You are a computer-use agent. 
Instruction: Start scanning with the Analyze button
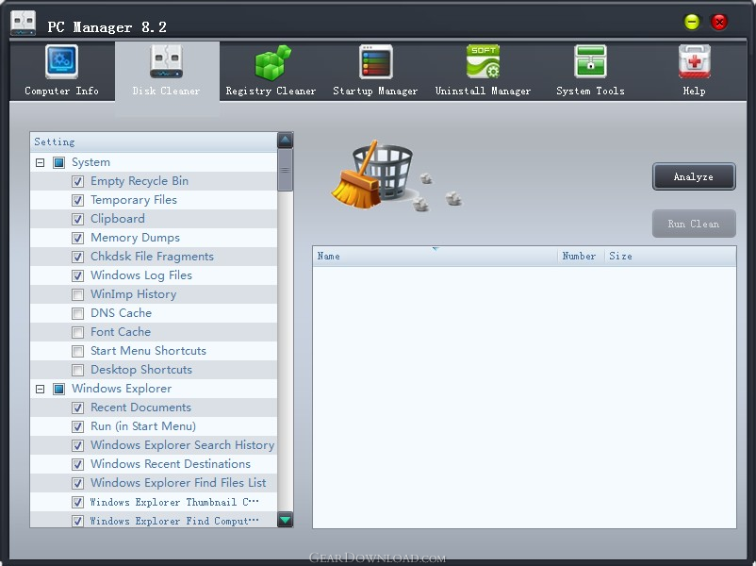(694, 176)
